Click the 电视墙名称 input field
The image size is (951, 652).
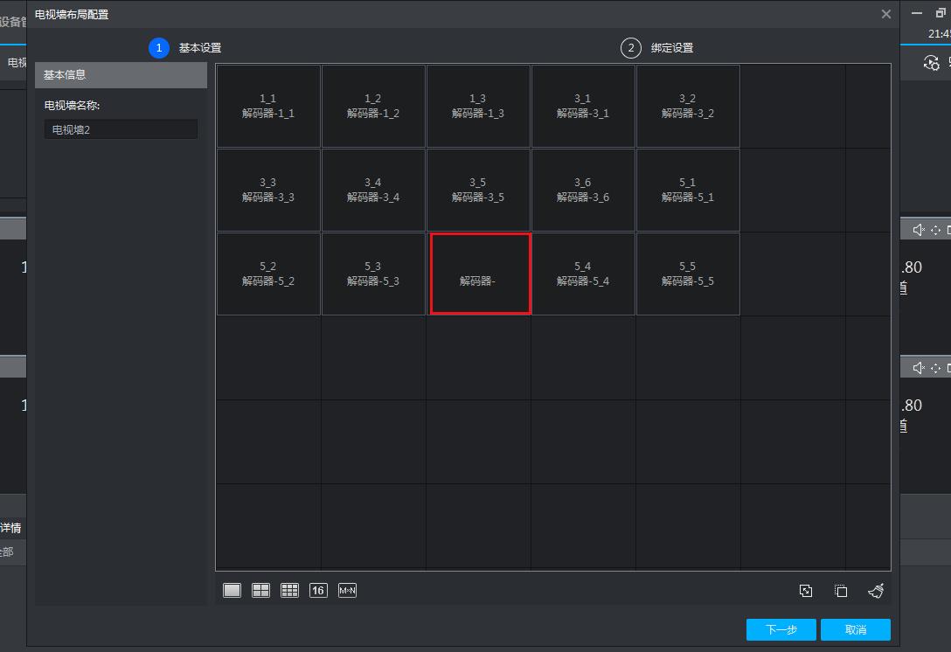click(x=122, y=128)
